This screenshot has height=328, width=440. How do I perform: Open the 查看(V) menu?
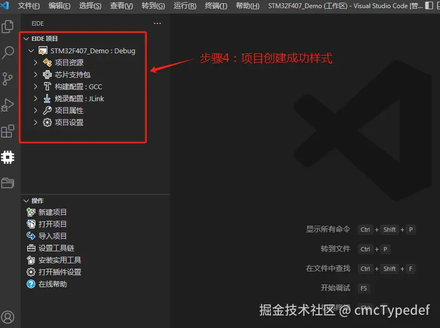121,5
